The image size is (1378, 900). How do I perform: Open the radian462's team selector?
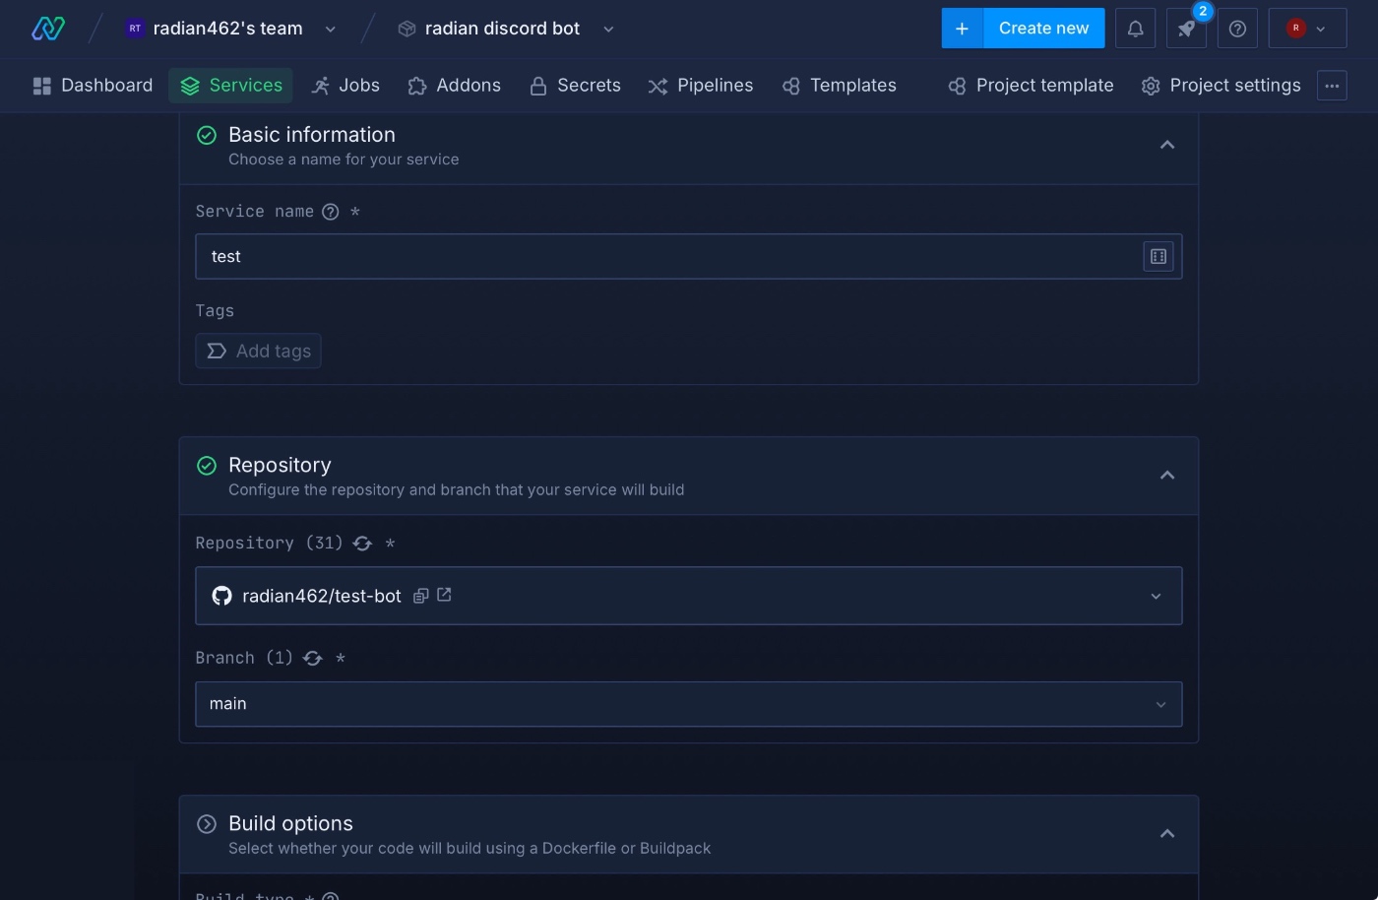coord(231,29)
